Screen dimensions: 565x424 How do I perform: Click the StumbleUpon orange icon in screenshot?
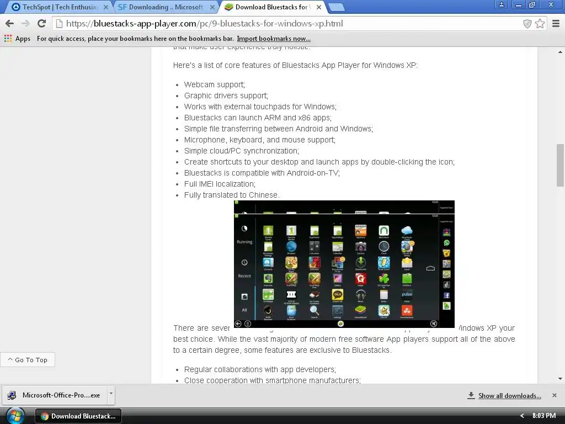407,311
